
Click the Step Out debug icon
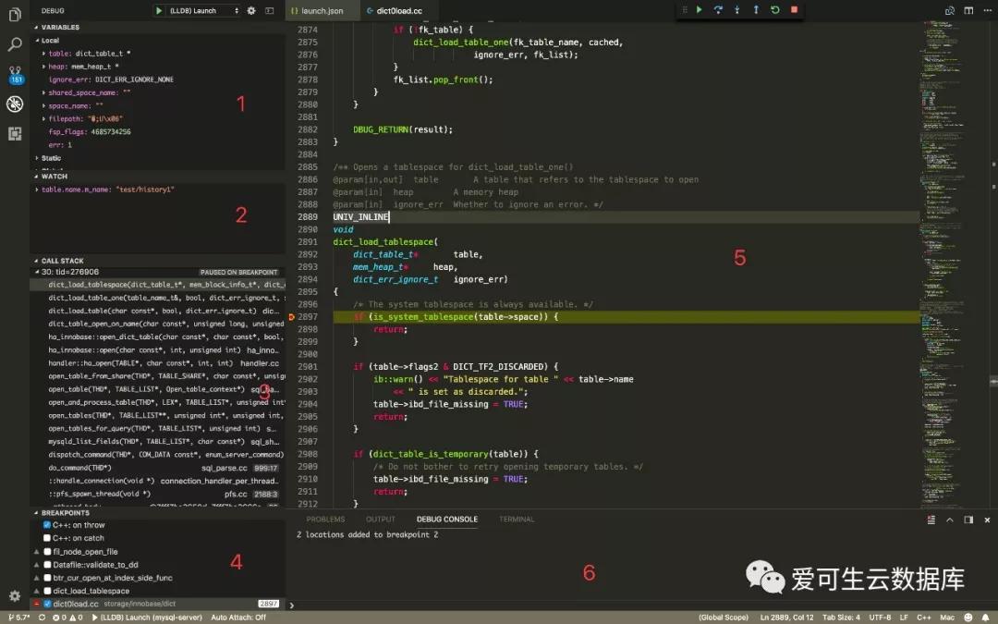click(x=756, y=9)
